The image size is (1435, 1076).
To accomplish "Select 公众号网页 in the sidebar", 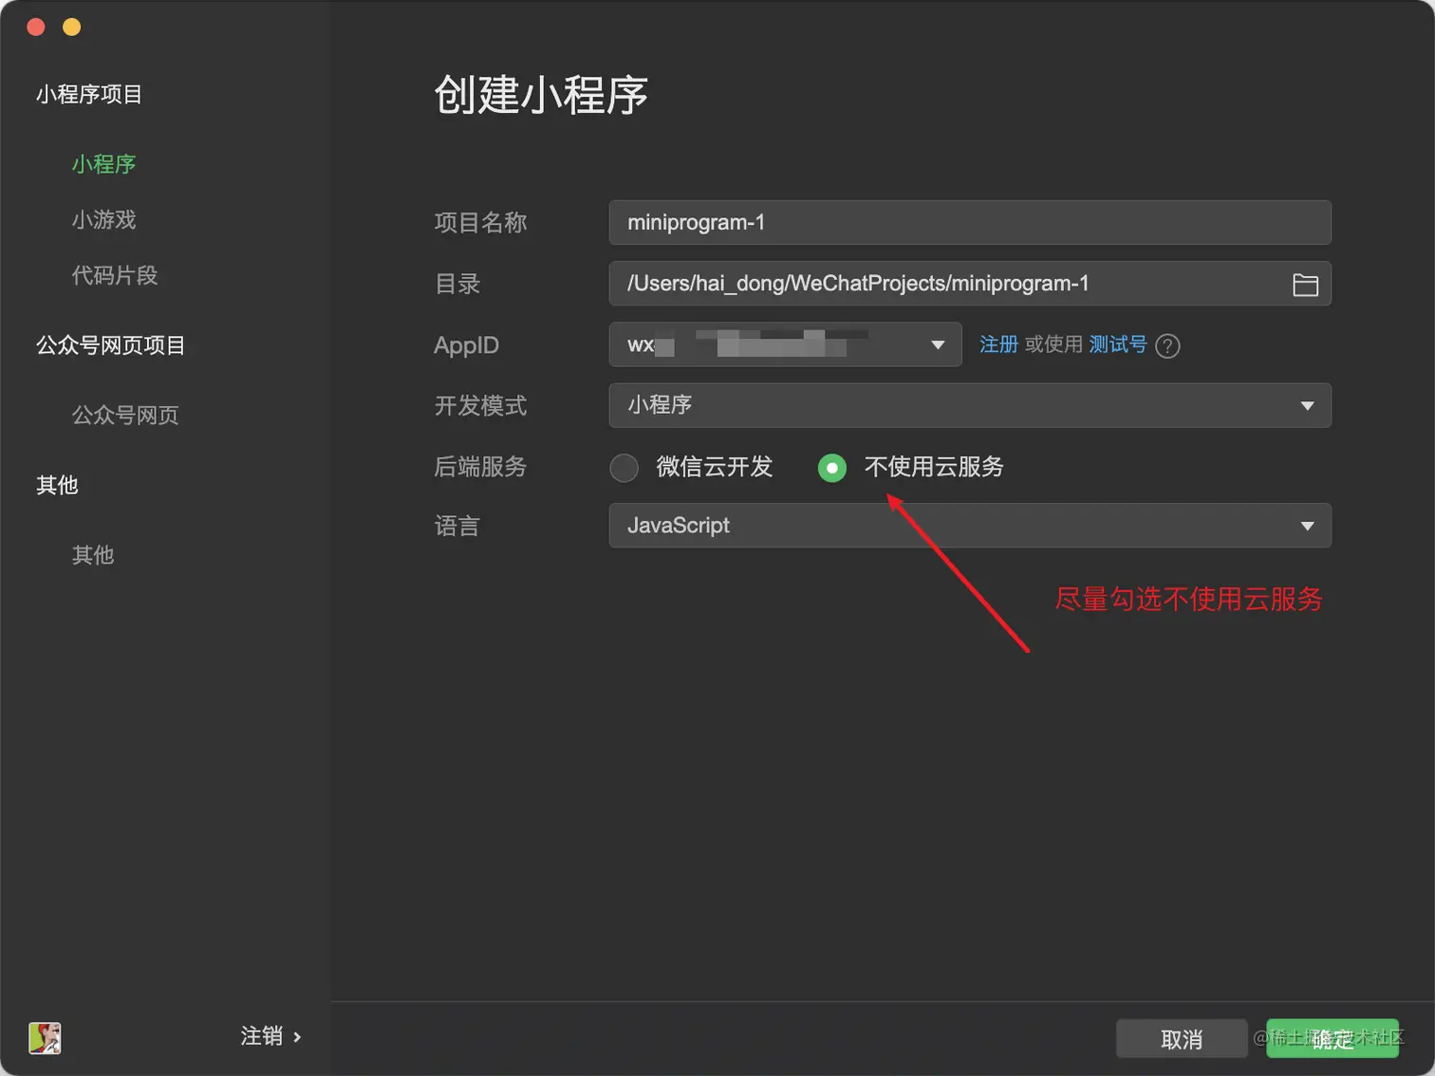I will pos(125,415).
